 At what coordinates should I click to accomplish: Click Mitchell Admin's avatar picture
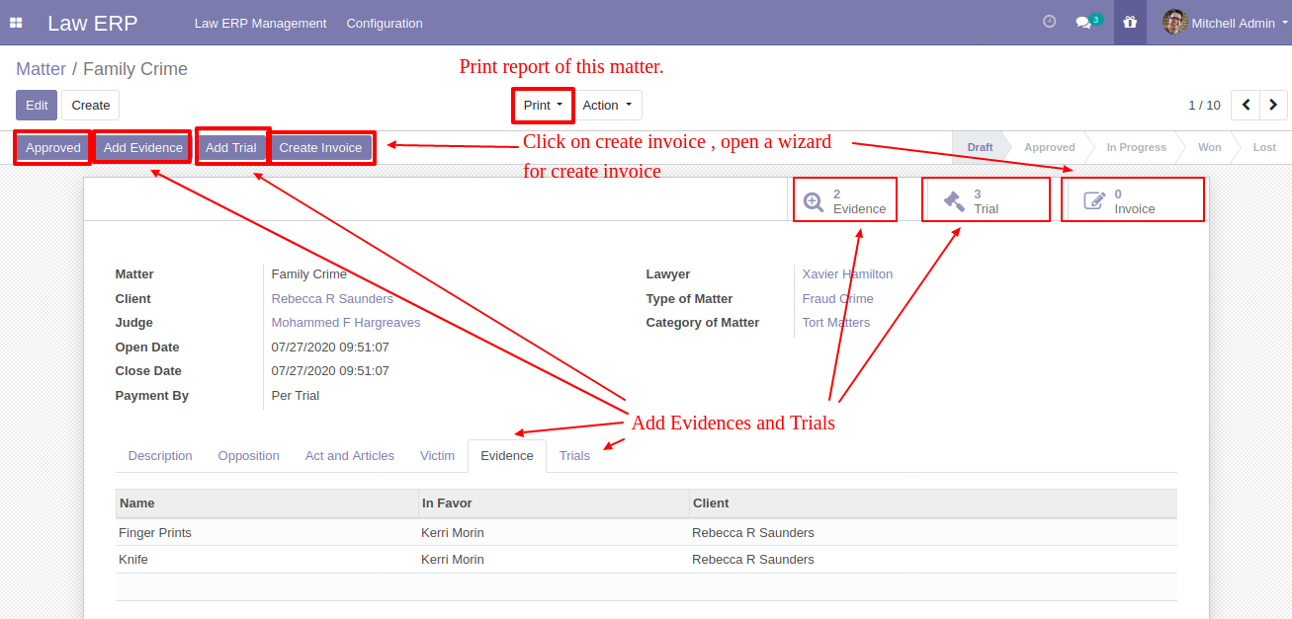pos(1174,23)
